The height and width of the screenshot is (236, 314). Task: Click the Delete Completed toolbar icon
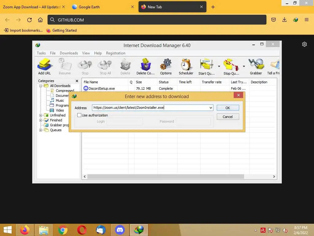tap(146, 67)
